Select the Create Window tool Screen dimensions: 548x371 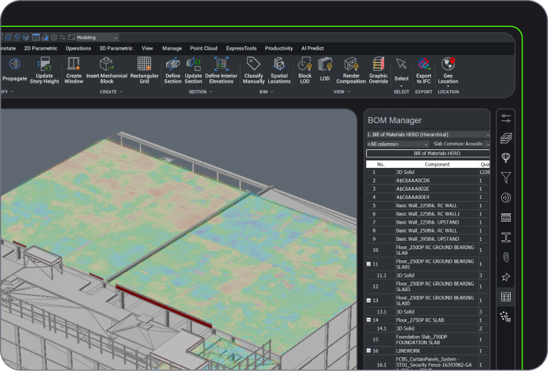[74, 70]
